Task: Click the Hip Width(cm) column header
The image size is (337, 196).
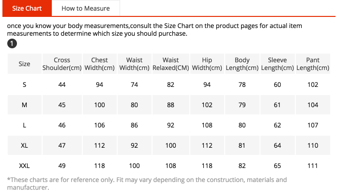Action: 207,64
